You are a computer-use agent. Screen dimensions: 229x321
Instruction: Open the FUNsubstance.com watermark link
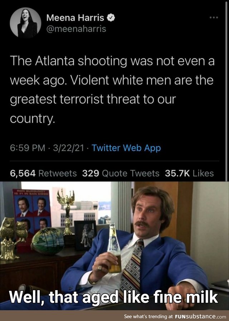pos(200,316)
